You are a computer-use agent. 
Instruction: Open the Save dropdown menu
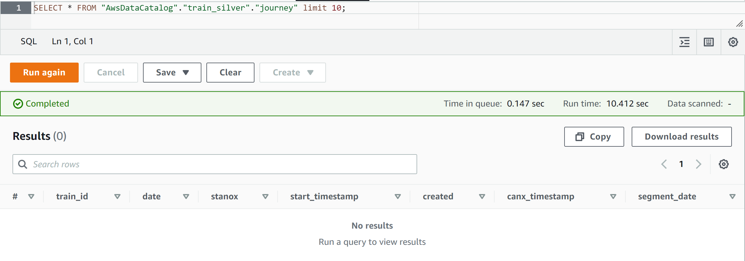coord(172,73)
